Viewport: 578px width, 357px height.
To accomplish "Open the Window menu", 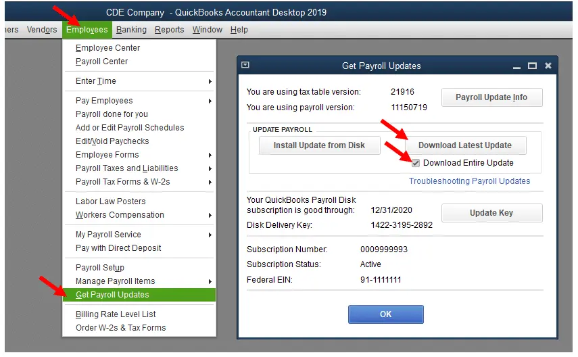I will 207,30.
